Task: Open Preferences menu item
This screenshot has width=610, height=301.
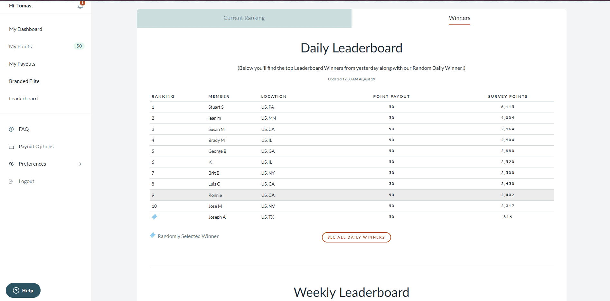Action: click(x=32, y=164)
